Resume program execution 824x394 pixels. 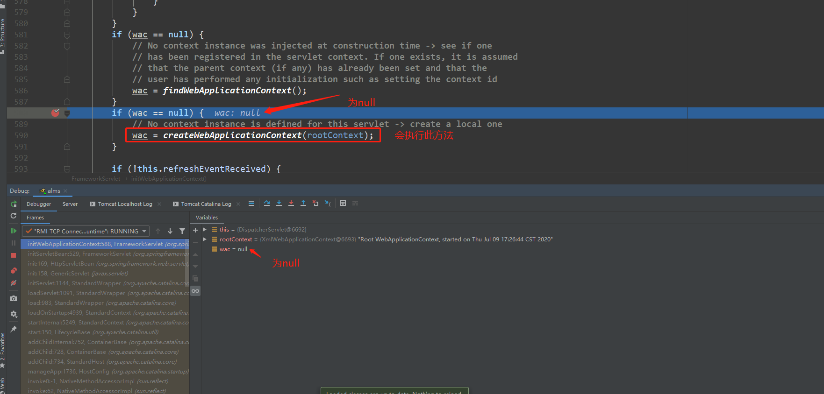pos(14,231)
